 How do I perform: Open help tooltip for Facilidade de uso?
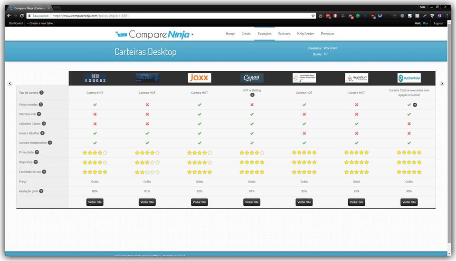tap(44, 172)
